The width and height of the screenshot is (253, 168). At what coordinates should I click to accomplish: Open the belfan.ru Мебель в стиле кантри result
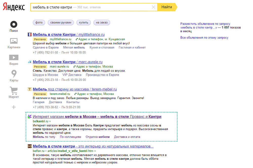click(93, 146)
